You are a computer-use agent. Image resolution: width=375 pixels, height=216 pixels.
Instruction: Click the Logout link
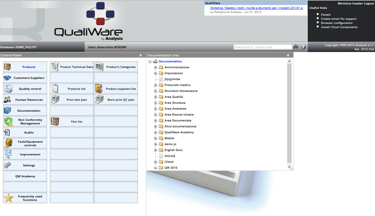pos(369,4)
